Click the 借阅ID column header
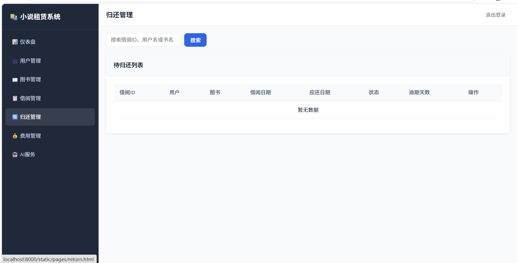Viewport: 517px width, 263px height. 127,92
